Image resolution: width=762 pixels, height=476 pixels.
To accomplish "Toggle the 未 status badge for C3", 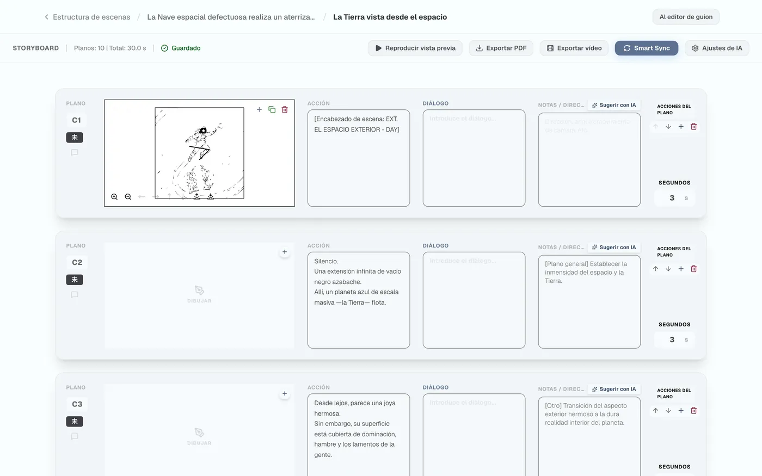I will tap(75, 422).
